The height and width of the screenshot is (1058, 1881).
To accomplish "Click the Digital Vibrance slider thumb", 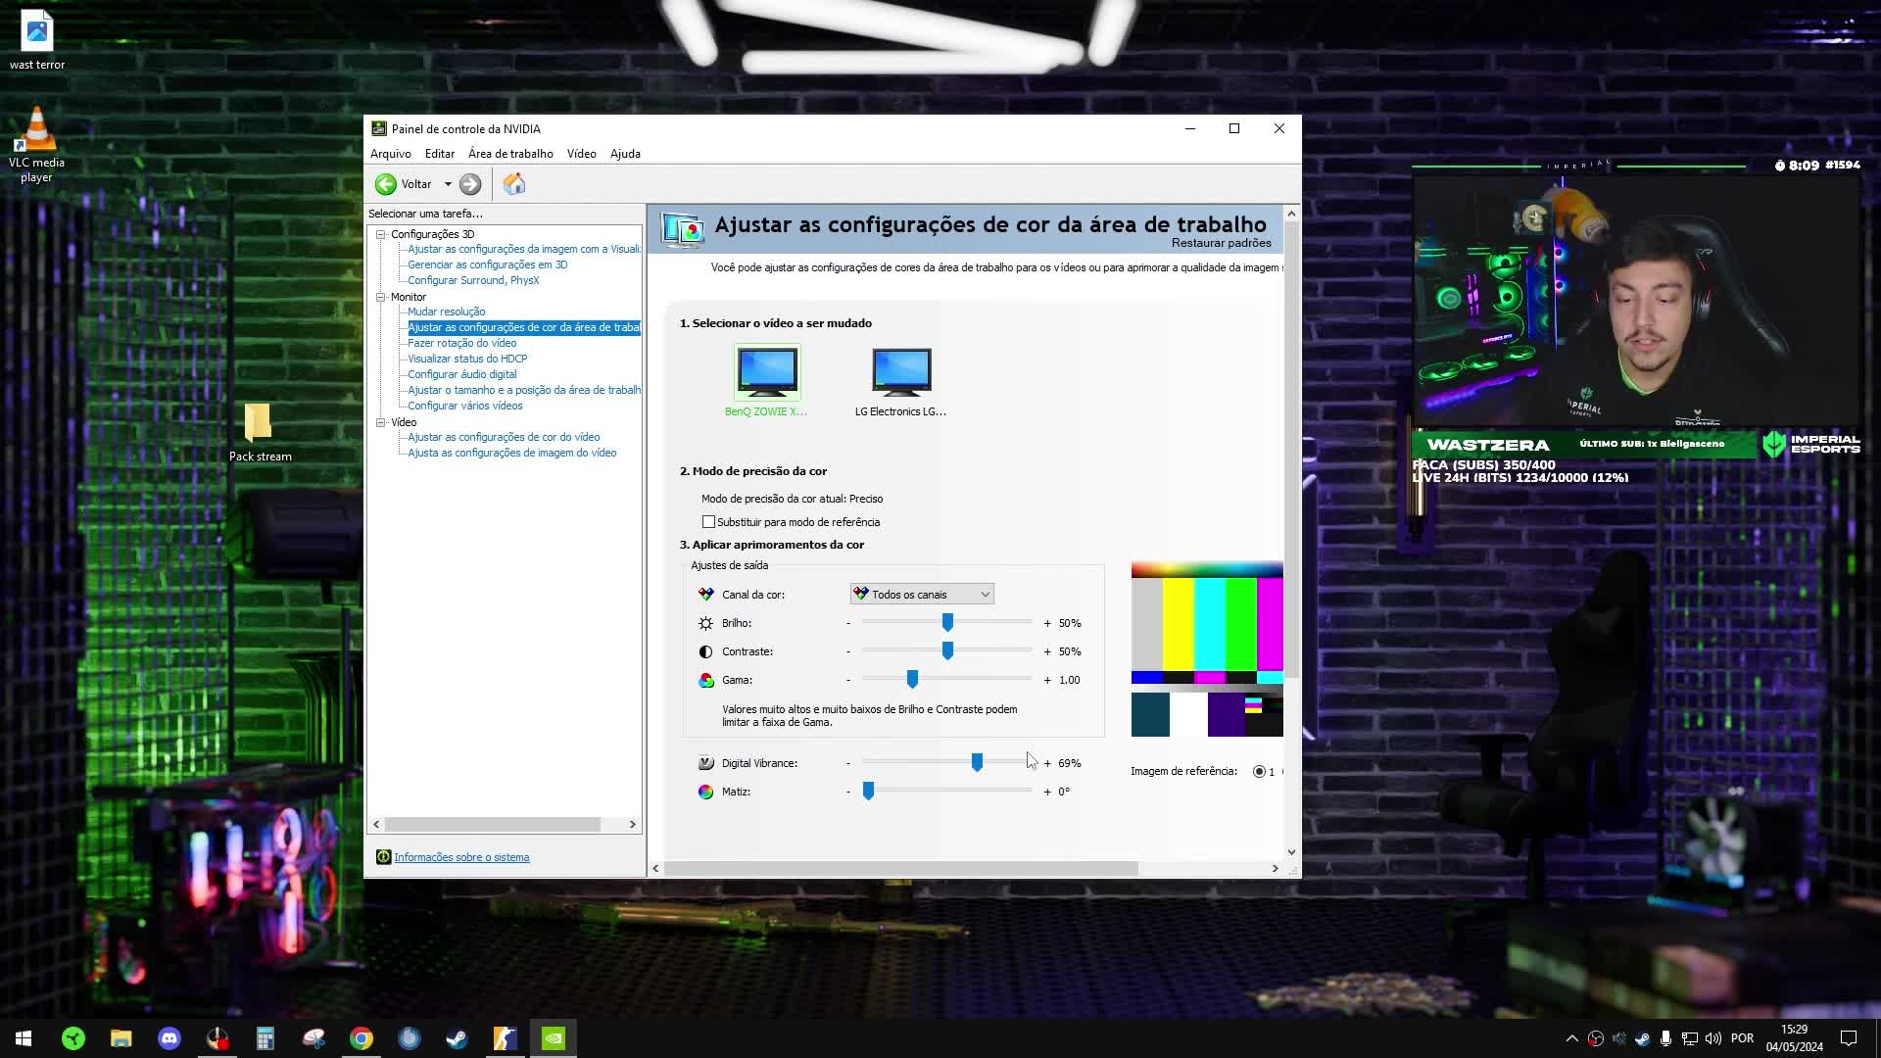I will 977,762.
